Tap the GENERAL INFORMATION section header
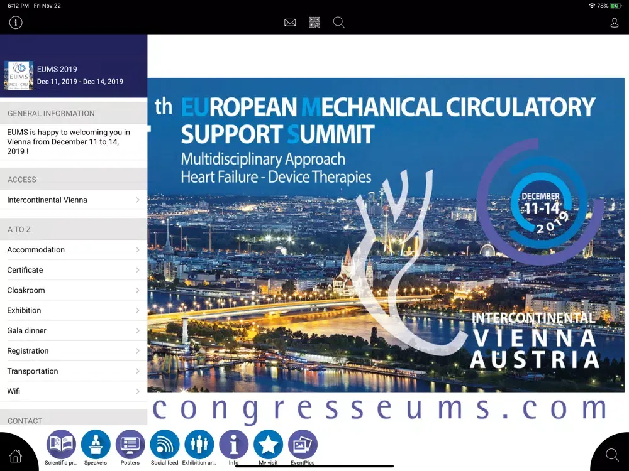The height and width of the screenshot is (471, 629). click(74, 113)
